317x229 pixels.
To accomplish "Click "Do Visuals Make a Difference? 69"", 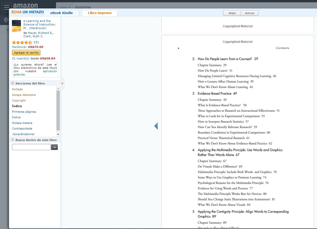I will click(x=220, y=167).
